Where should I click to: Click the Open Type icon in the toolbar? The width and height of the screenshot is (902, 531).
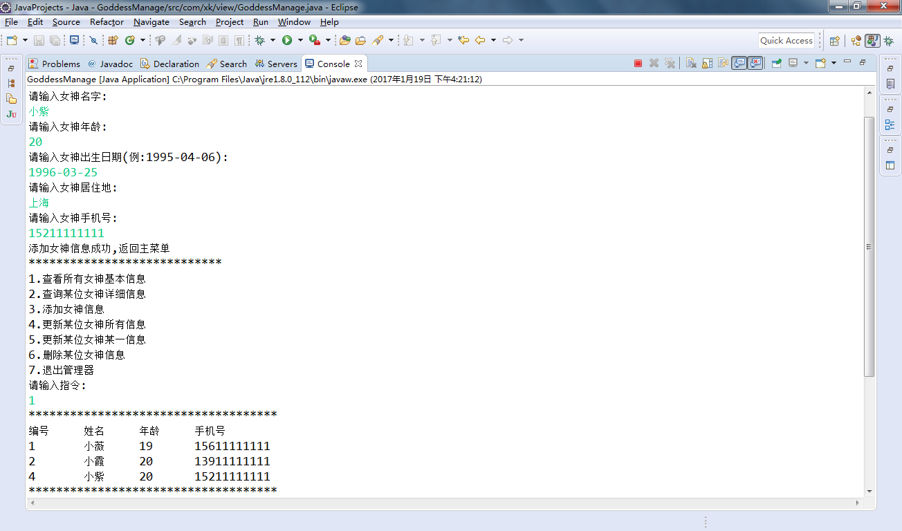tap(344, 40)
